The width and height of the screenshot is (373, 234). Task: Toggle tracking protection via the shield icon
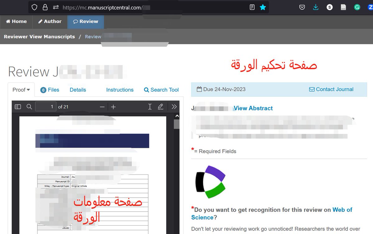click(34, 7)
